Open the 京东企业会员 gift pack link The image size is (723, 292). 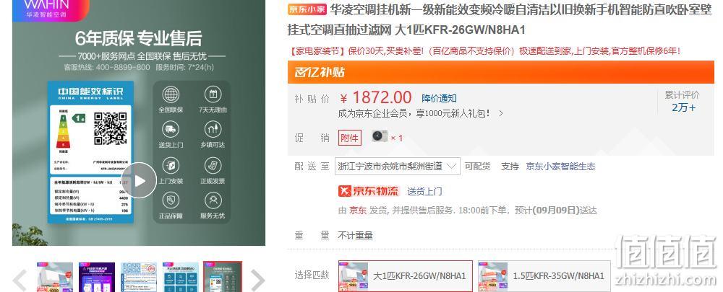pos(414,113)
